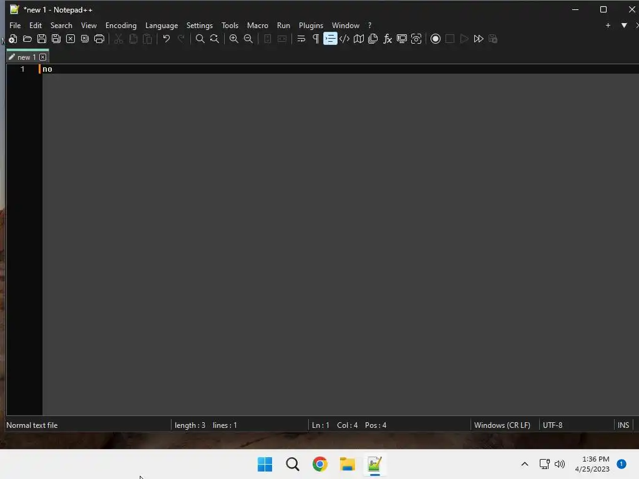The height and width of the screenshot is (479, 639).
Task: Click 'Normal text file' status entry
Action: 32,425
